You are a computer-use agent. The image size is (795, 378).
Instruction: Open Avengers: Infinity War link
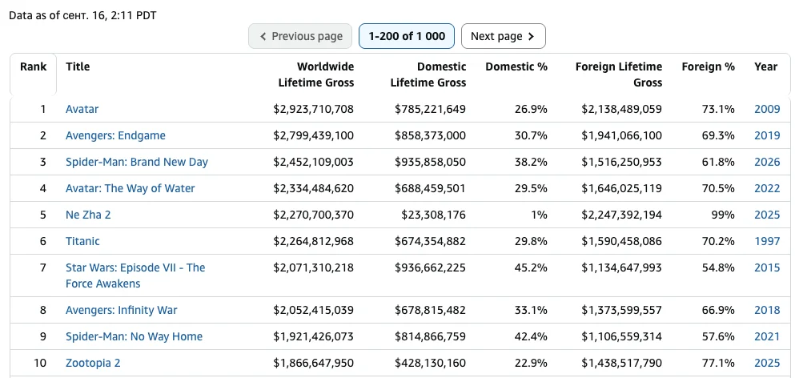(122, 310)
